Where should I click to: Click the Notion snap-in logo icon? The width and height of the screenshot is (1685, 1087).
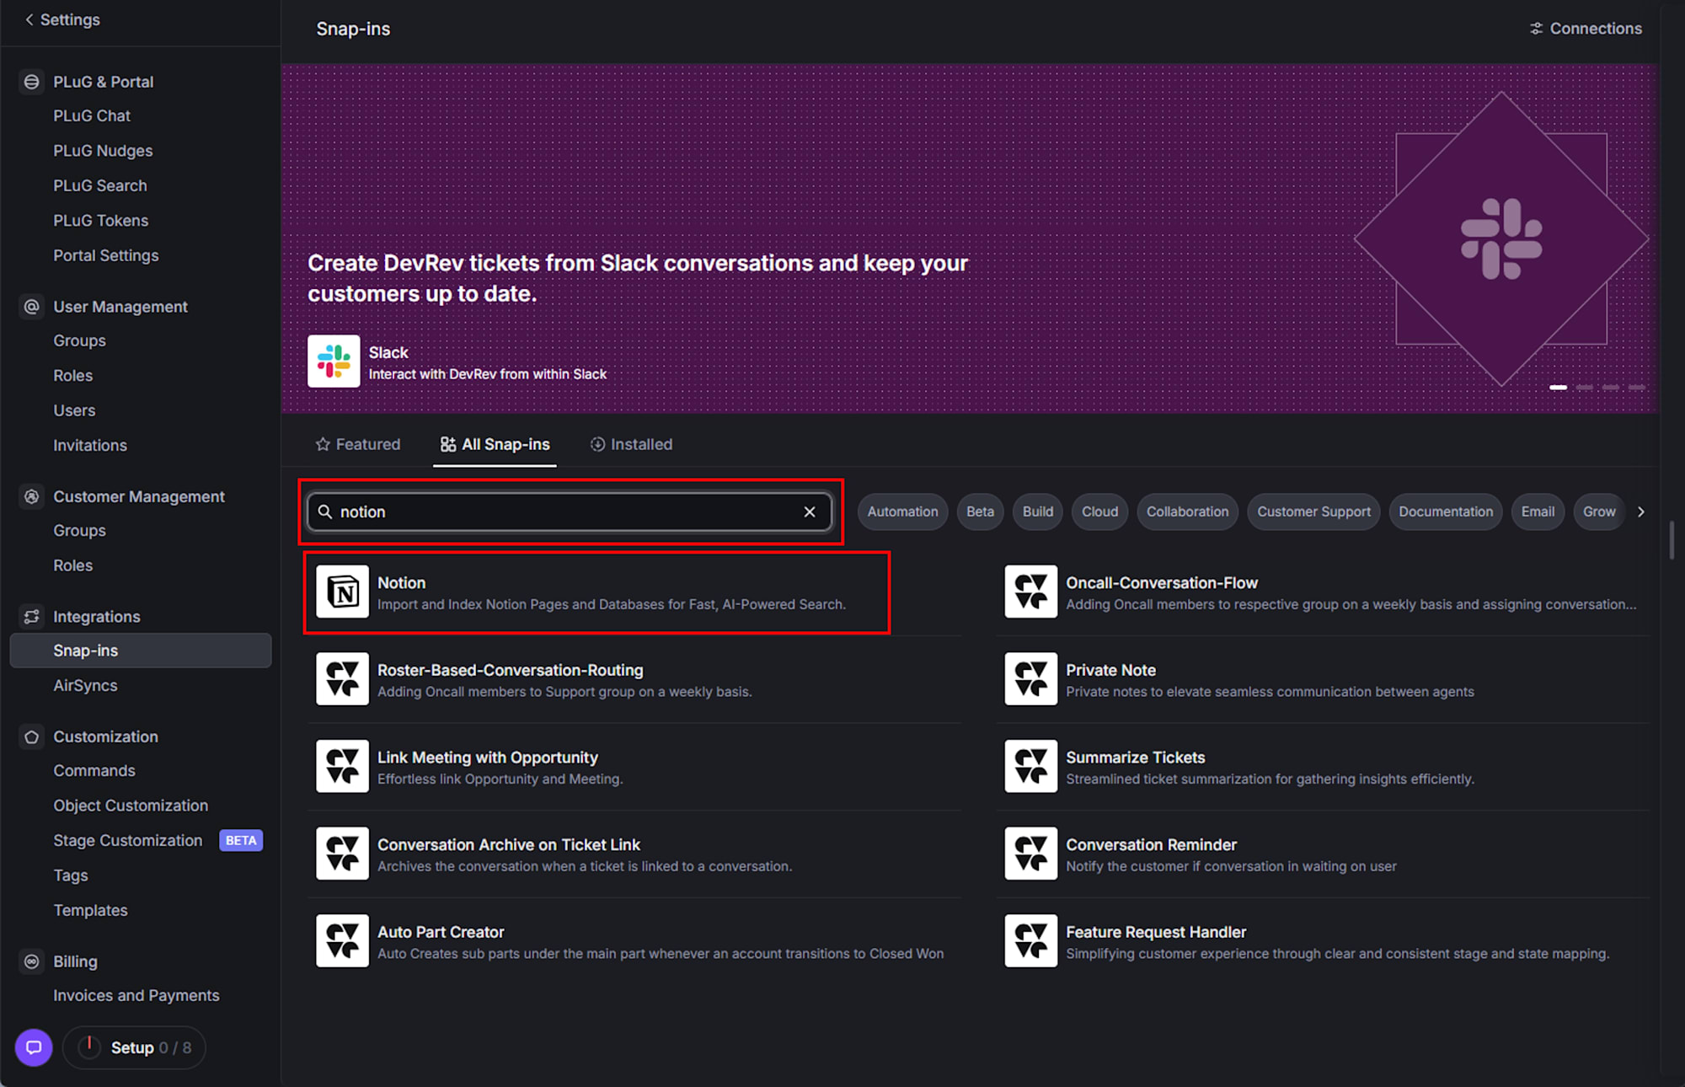pos(342,592)
